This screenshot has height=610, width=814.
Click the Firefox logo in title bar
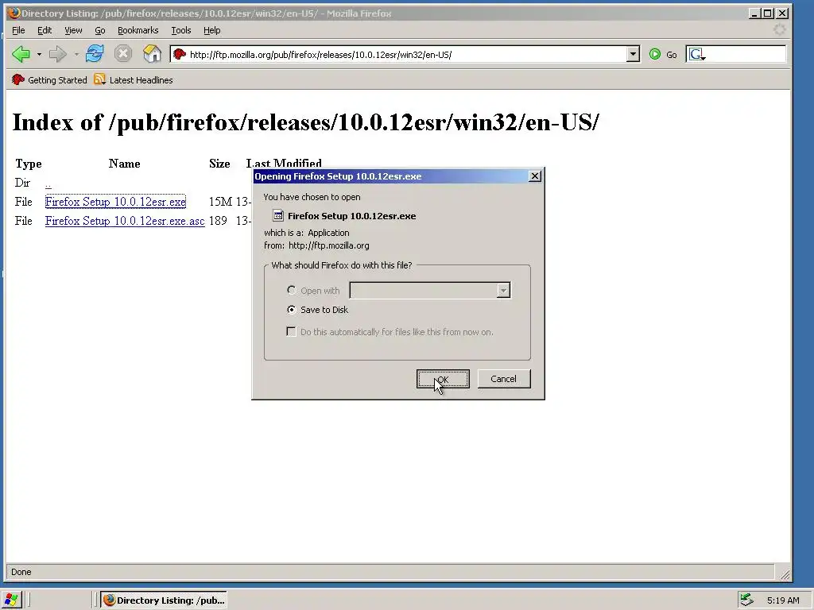click(14, 13)
